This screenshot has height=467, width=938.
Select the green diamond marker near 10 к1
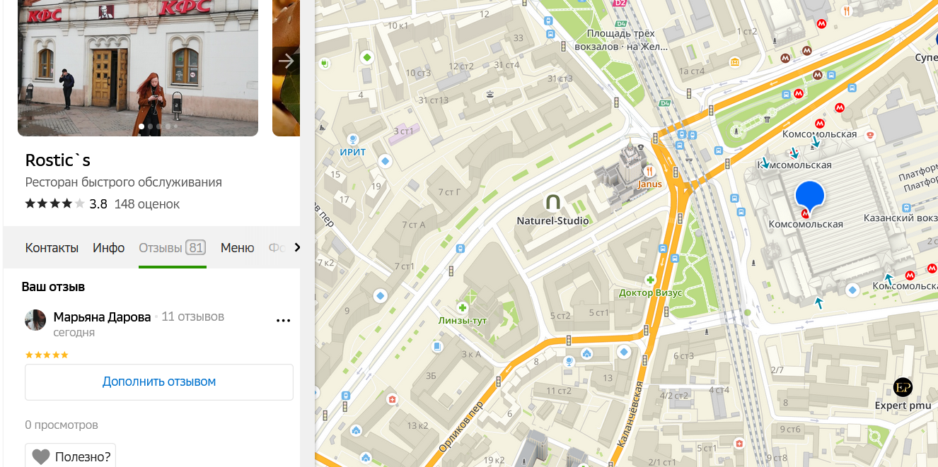(366, 57)
